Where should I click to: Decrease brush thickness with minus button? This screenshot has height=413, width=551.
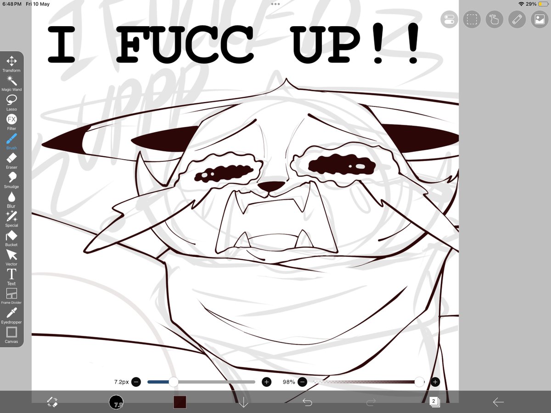tap(136, 382)
